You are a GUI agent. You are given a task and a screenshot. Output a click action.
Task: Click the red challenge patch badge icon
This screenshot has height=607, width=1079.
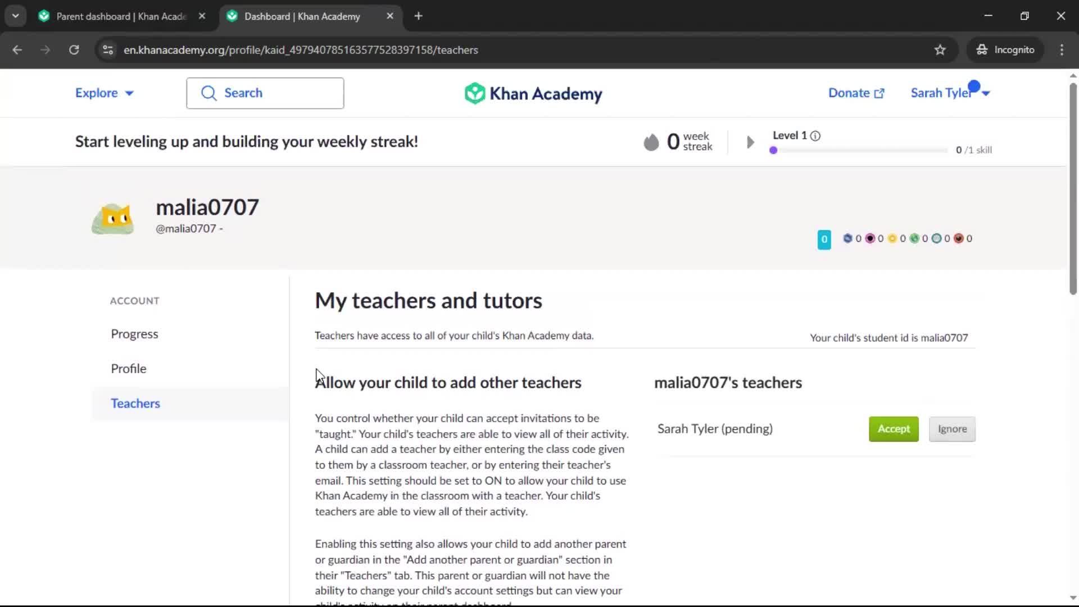(959, 238)
